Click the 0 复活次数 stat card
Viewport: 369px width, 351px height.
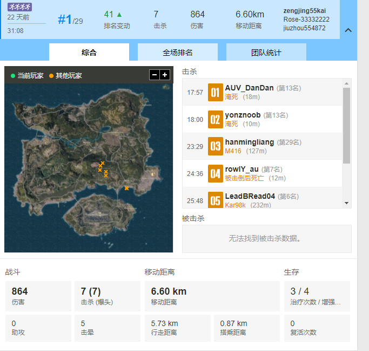tap(317, 328)
